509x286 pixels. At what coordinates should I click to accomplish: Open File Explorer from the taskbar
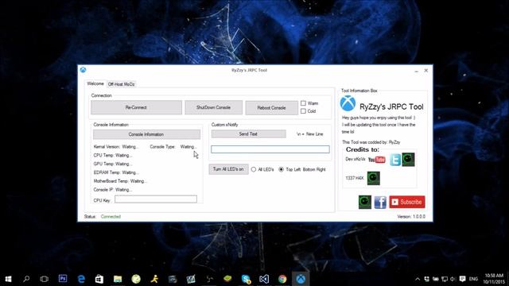(x=118, y=279)
